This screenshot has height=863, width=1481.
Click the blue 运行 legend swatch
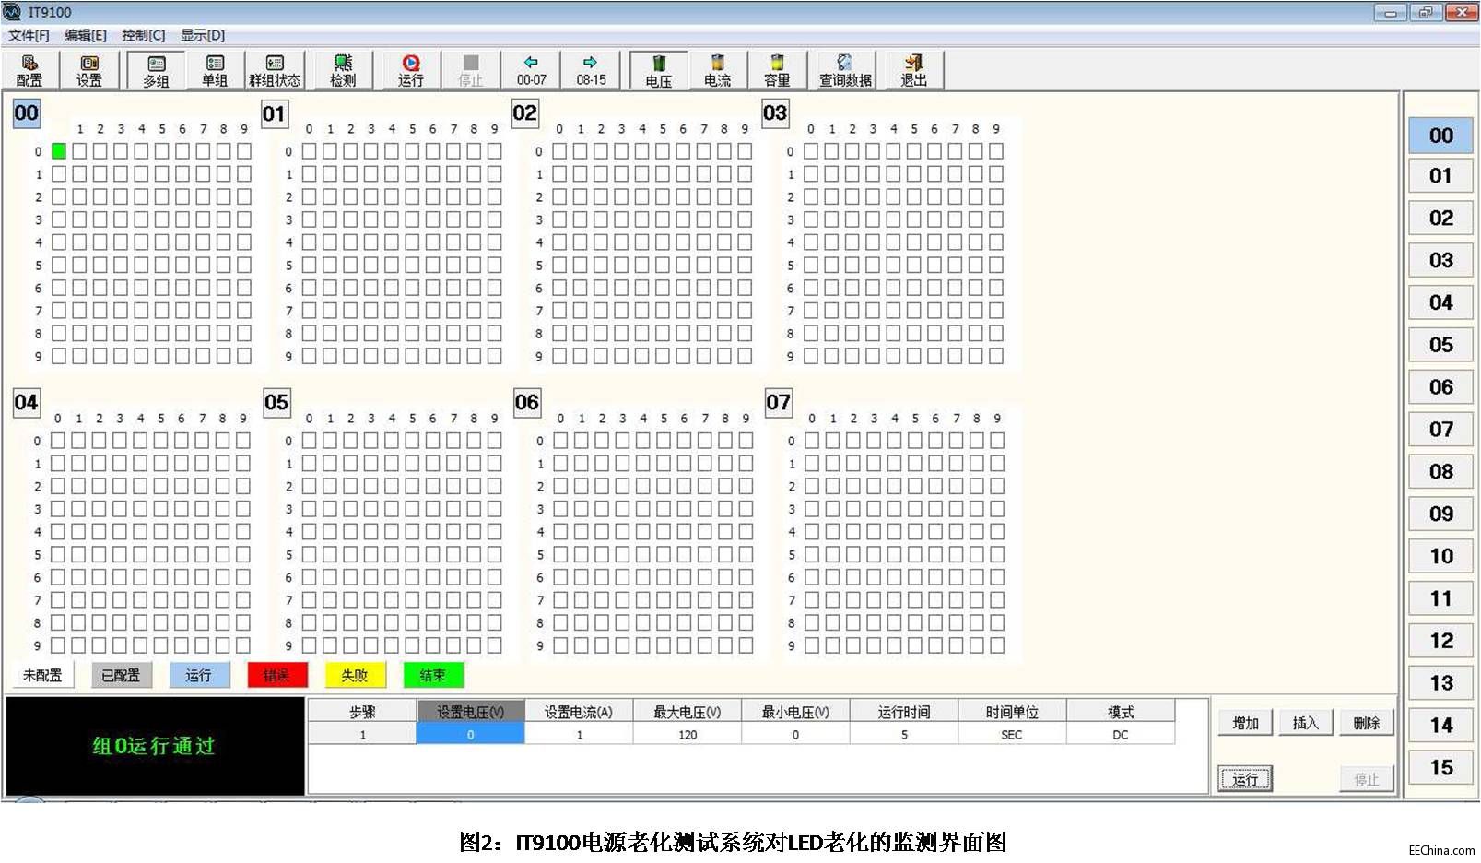(x=199, y=675)
